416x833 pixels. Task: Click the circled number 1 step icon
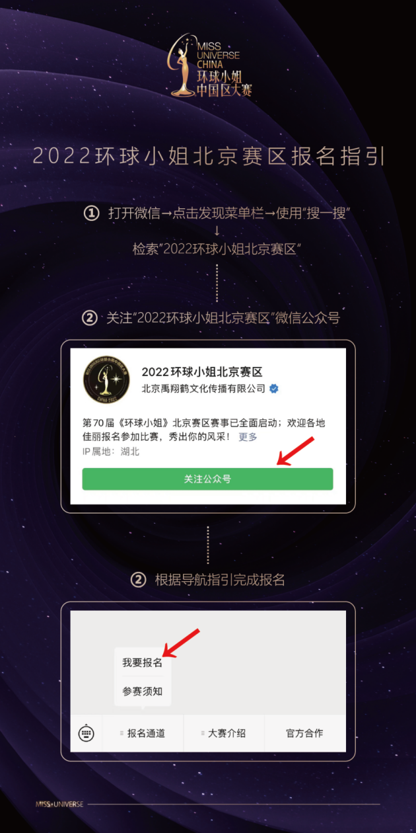coord(91,214)
